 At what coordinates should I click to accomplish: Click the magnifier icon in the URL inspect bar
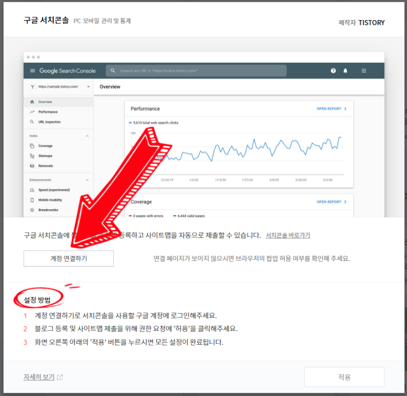pos(113,71)
